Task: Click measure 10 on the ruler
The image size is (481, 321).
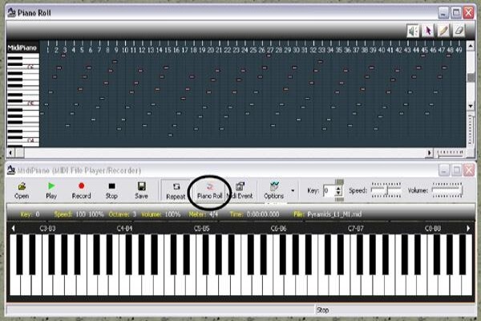Action: coord(125,50)
